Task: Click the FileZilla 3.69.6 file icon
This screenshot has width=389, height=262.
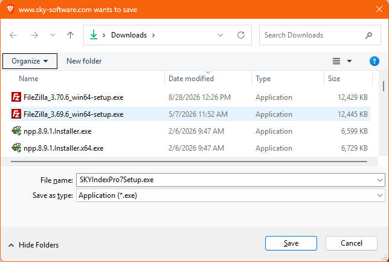Action: [x=16, y=114]
